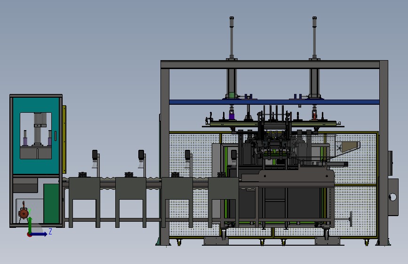Click the blue Z axis arrow of the triad
This screenshot has width=408, height=264.
click(39, 234)
